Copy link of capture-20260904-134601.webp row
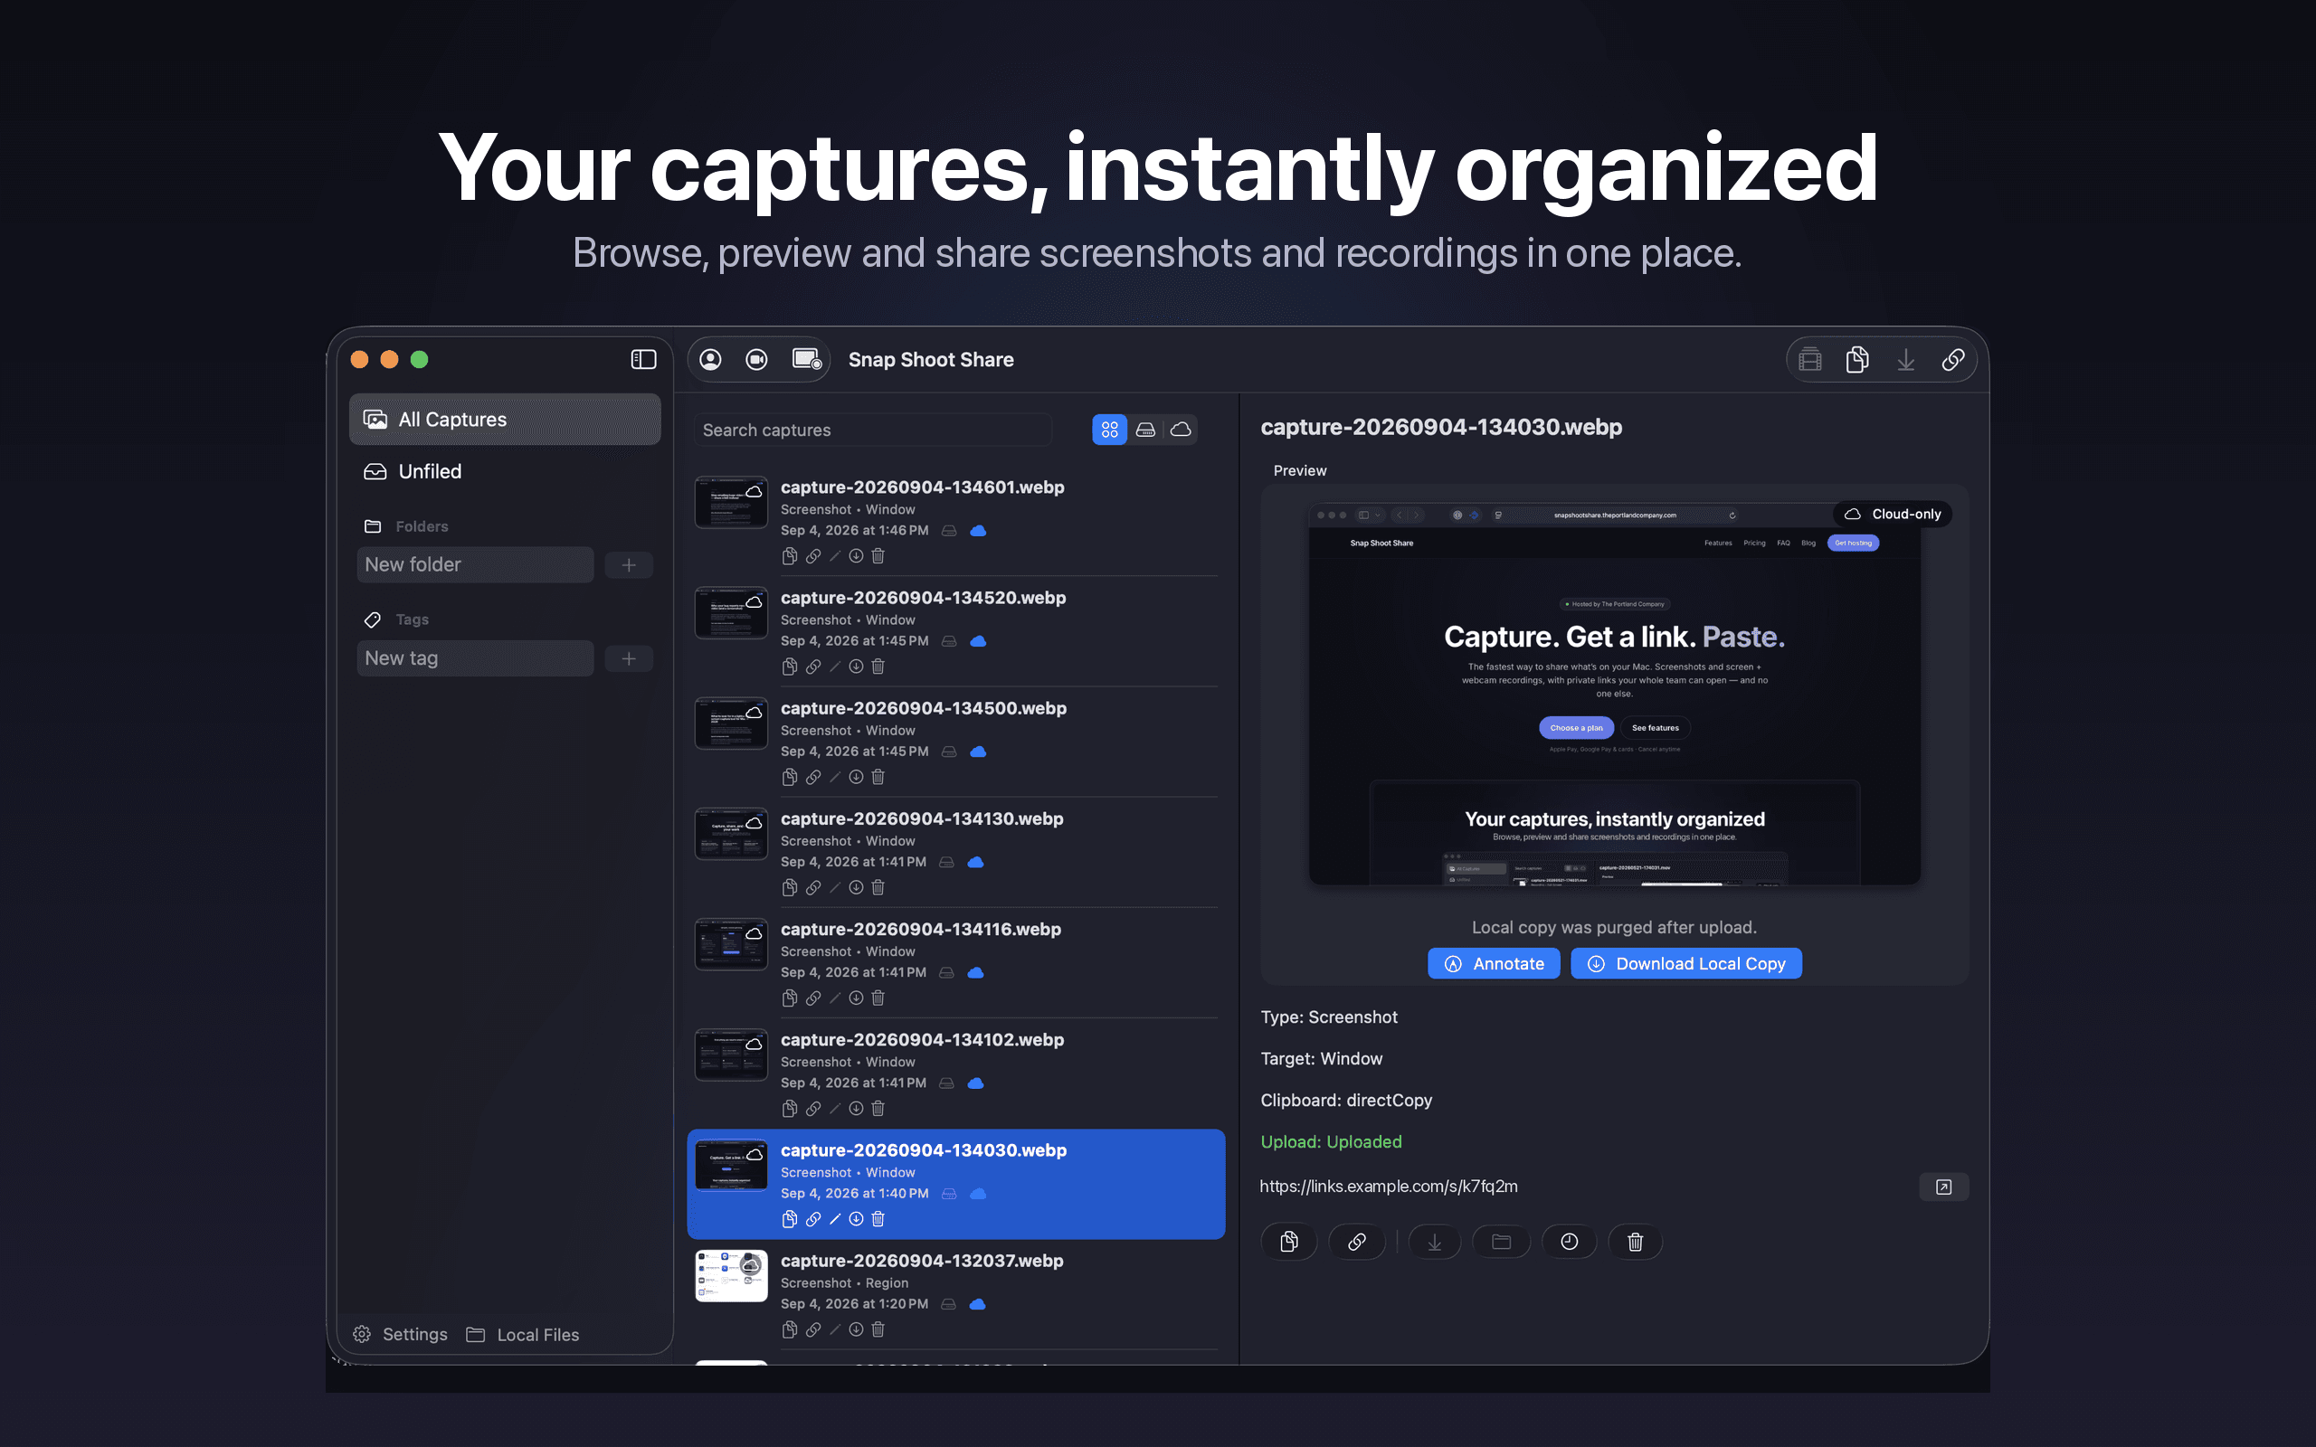 click(x=812, y=556)
